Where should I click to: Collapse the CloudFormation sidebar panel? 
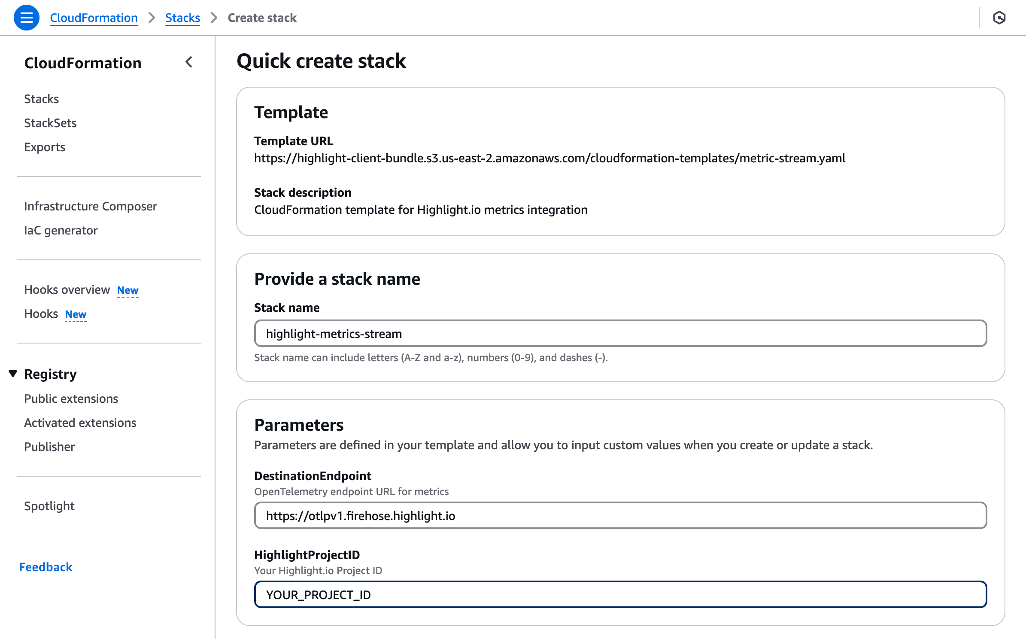point(189,62)
